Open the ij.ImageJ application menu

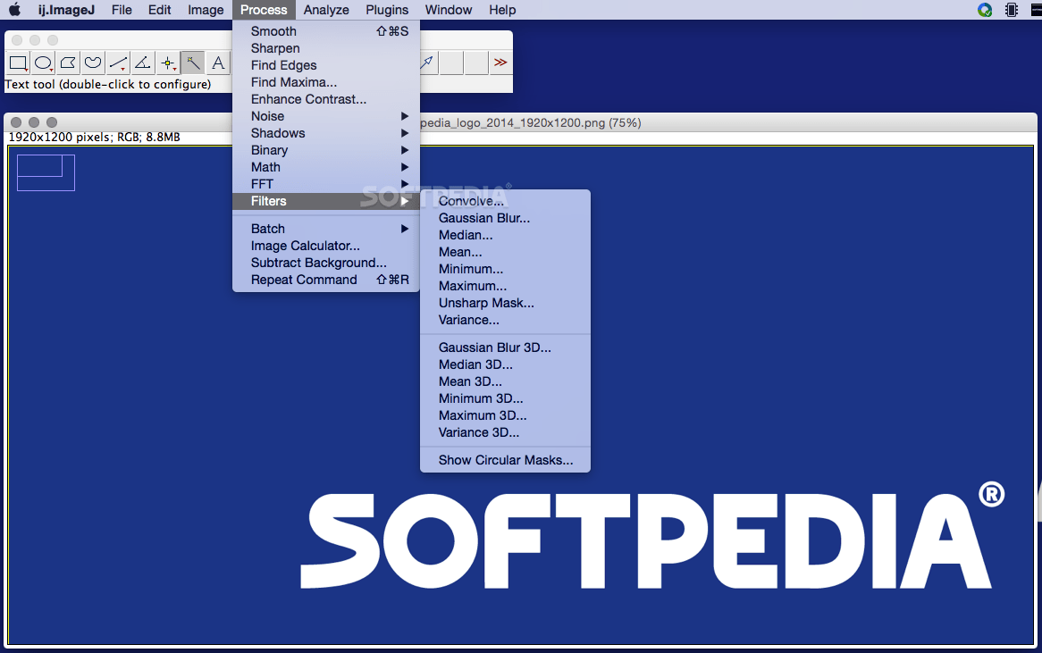[x=66, y=9]
